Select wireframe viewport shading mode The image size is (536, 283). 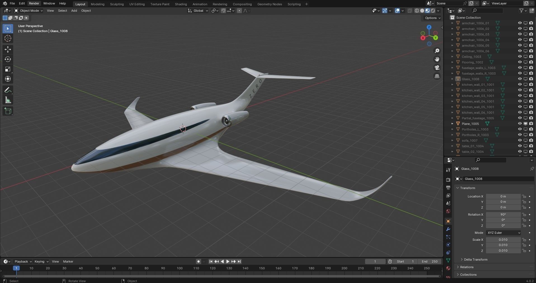click(x=417, y=11)
